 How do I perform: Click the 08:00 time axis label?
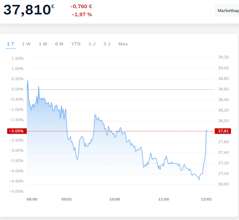pos(32,199)
